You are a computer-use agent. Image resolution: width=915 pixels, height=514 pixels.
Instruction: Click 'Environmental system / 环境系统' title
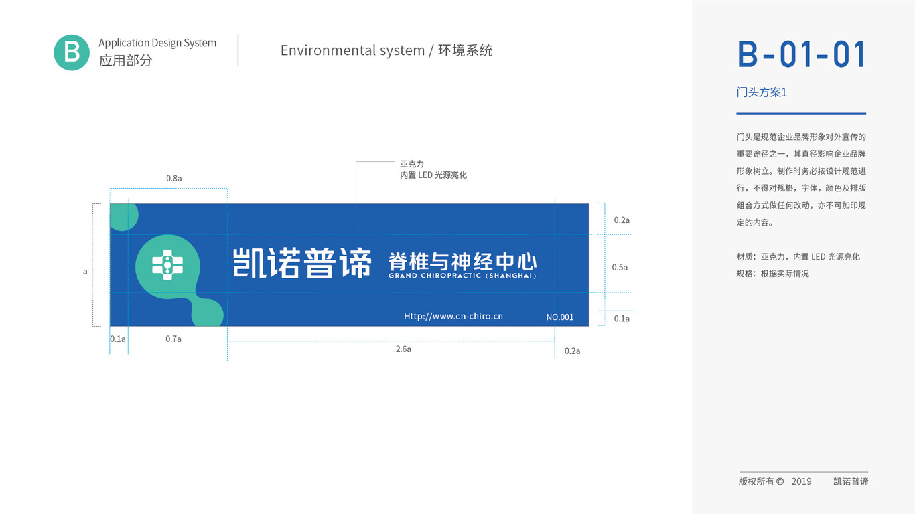tap(386, 50)
